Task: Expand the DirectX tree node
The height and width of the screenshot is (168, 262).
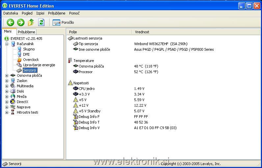Action: [7, 102]
